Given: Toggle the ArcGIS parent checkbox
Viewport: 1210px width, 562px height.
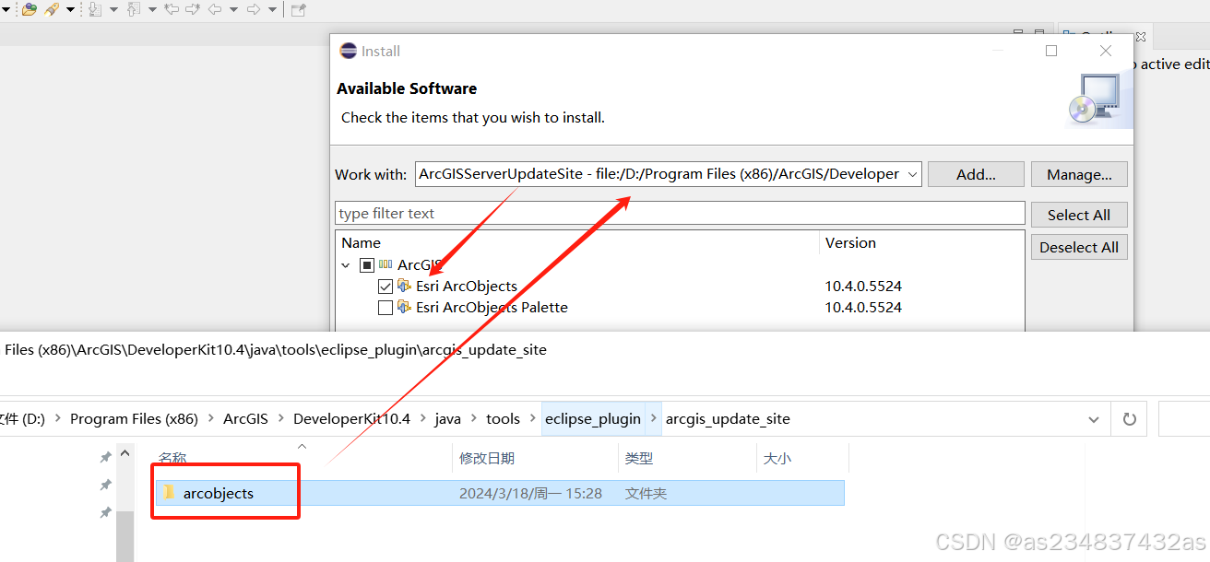Looking at the screenshot, I should [x=367, y=264].
